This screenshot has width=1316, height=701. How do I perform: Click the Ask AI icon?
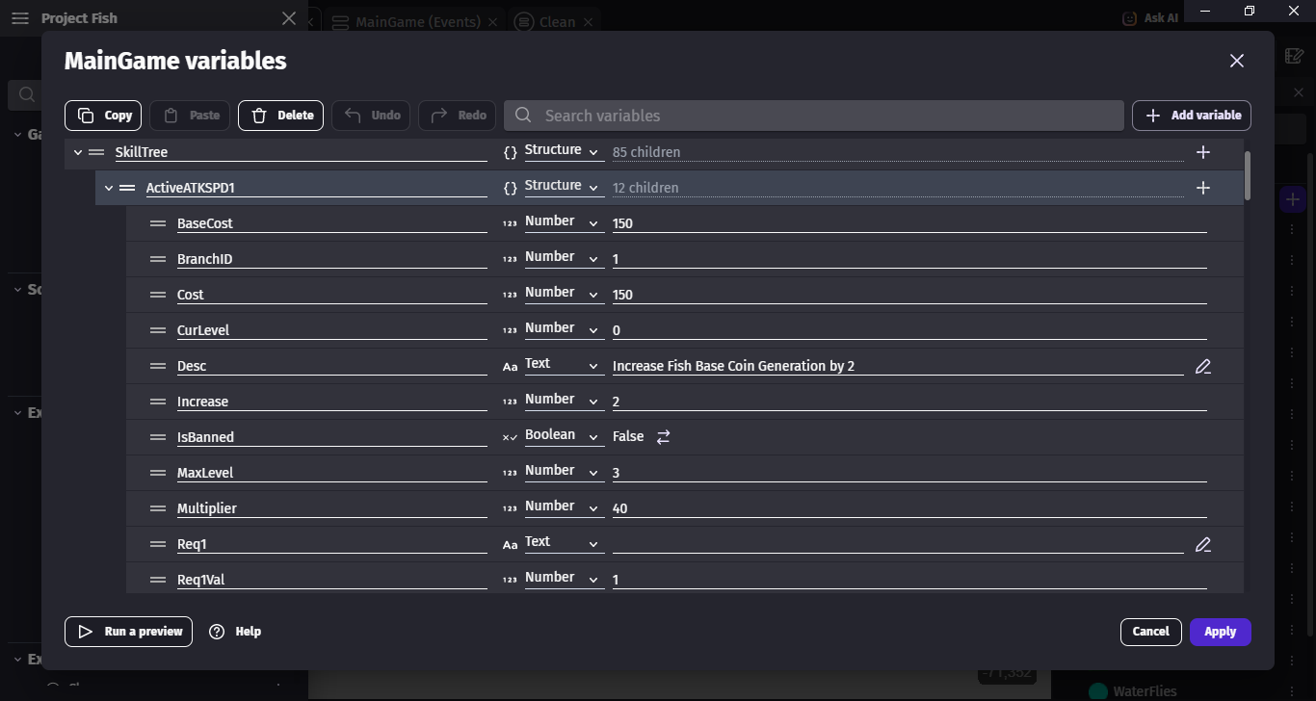coord(1130,18)
